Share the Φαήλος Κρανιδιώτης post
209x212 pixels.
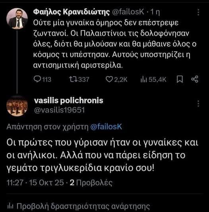pyautogui.click(x=195, y=79)
